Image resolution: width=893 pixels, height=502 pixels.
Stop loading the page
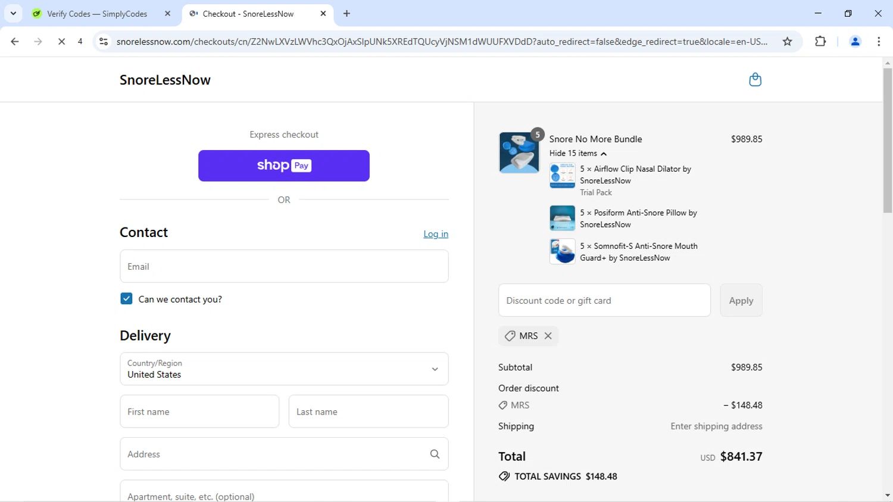pos(61,42)
